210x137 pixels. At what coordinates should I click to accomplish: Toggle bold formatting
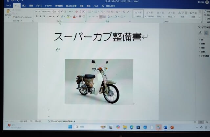coord(37,16)
